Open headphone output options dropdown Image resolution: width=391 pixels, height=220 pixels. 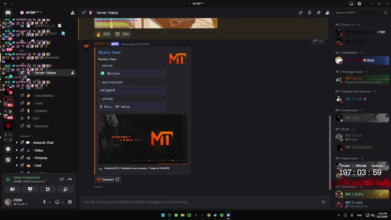tap(63, 202)
